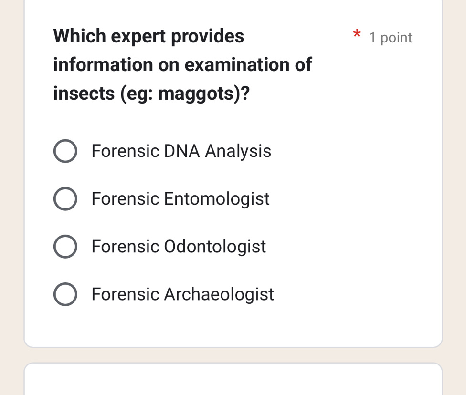Click the "Which expert provides" heading line
This screenshot has height=395, width=466.
tap(148, 36)
